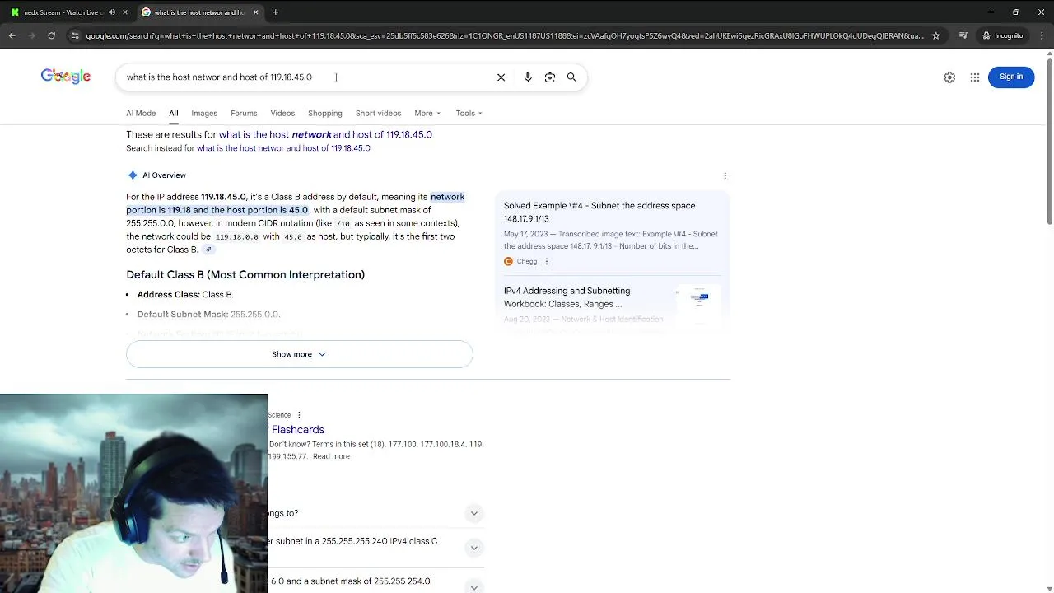Close the Google search results tab
The image size is (1054, 593).
255,12
